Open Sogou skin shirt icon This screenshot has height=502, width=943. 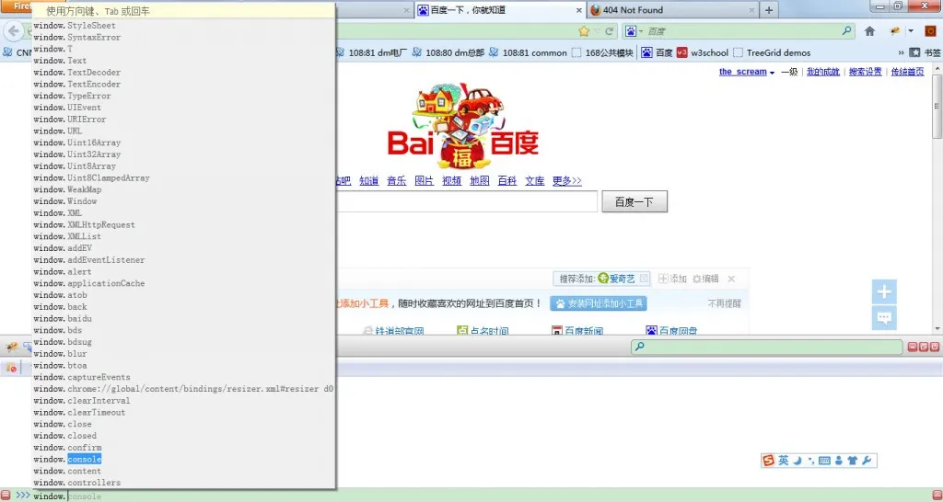pos(852,461)
